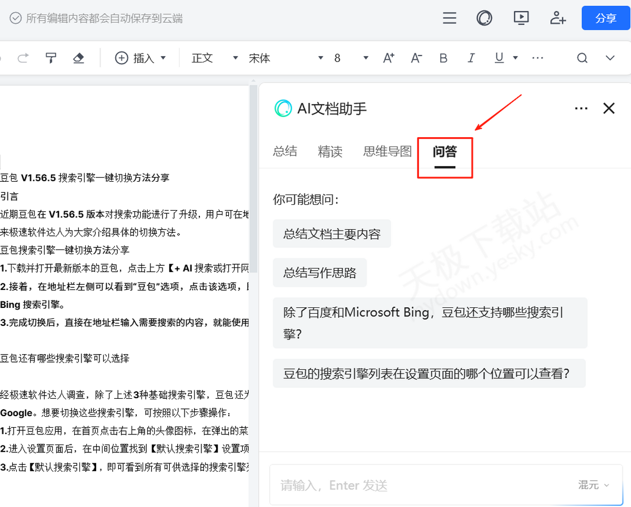Toggle italic formatting
Image resolution: width=631 pixels, height=507 pixels.
471,58
